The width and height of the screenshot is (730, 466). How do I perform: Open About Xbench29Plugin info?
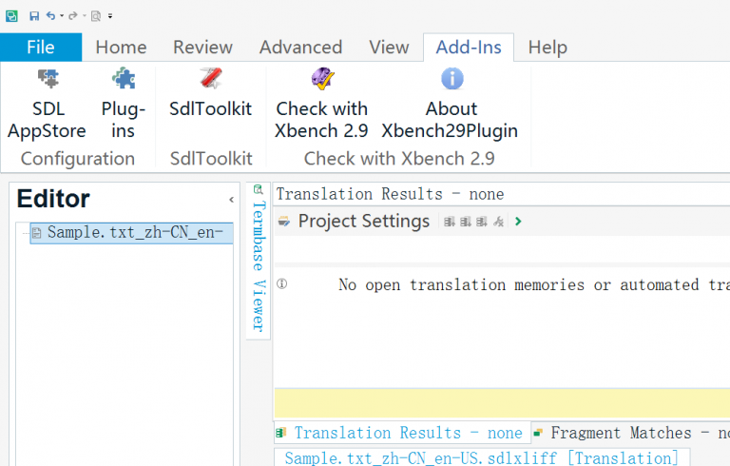(x=451, y=105)
